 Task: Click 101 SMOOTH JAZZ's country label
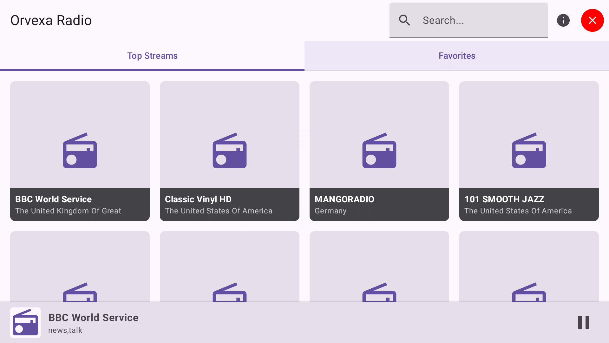tap(518, 211)
